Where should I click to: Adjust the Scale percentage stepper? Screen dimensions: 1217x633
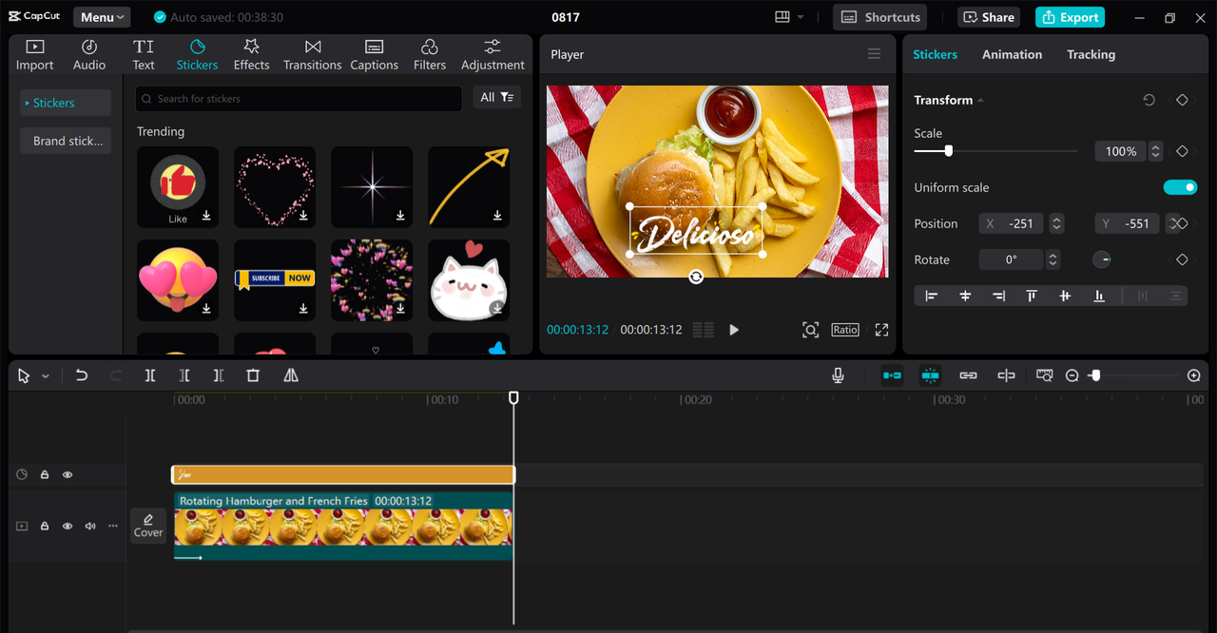click(x=1155, y=151)
